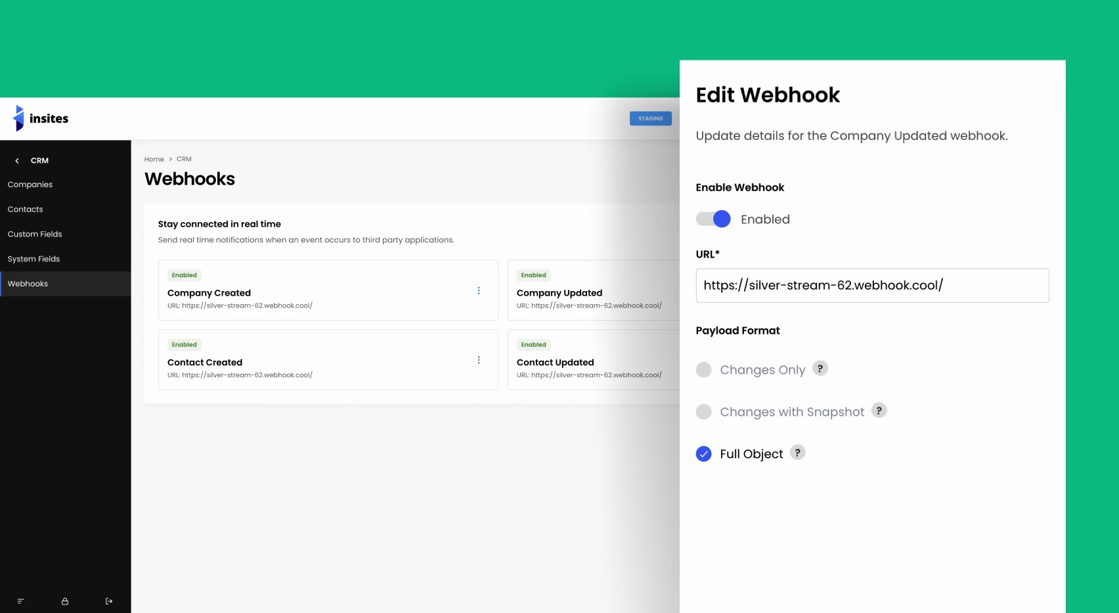This screenshot has width=1119, height=613.
Task: Click the 'Payload Format' section label
Action: click(738, 330)
